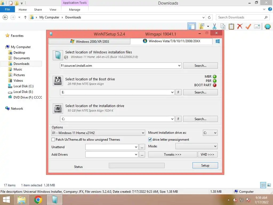
Task: Refresh the Downloads folder view
Action: 209,17
